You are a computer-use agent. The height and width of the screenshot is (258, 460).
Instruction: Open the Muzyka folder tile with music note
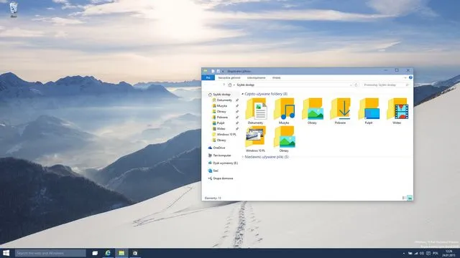pyautogui.click(x=284, y=111)
